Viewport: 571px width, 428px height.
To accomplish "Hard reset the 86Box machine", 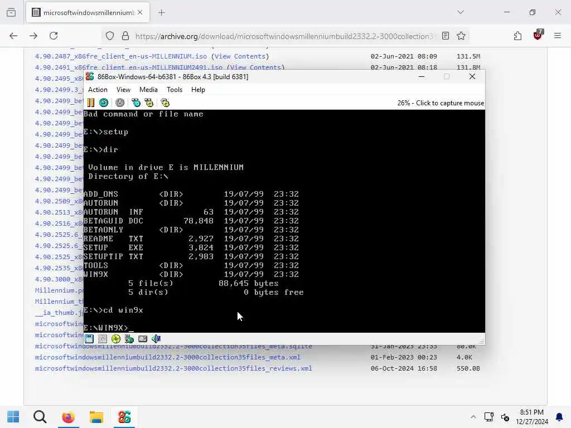I will click(104, 103).
